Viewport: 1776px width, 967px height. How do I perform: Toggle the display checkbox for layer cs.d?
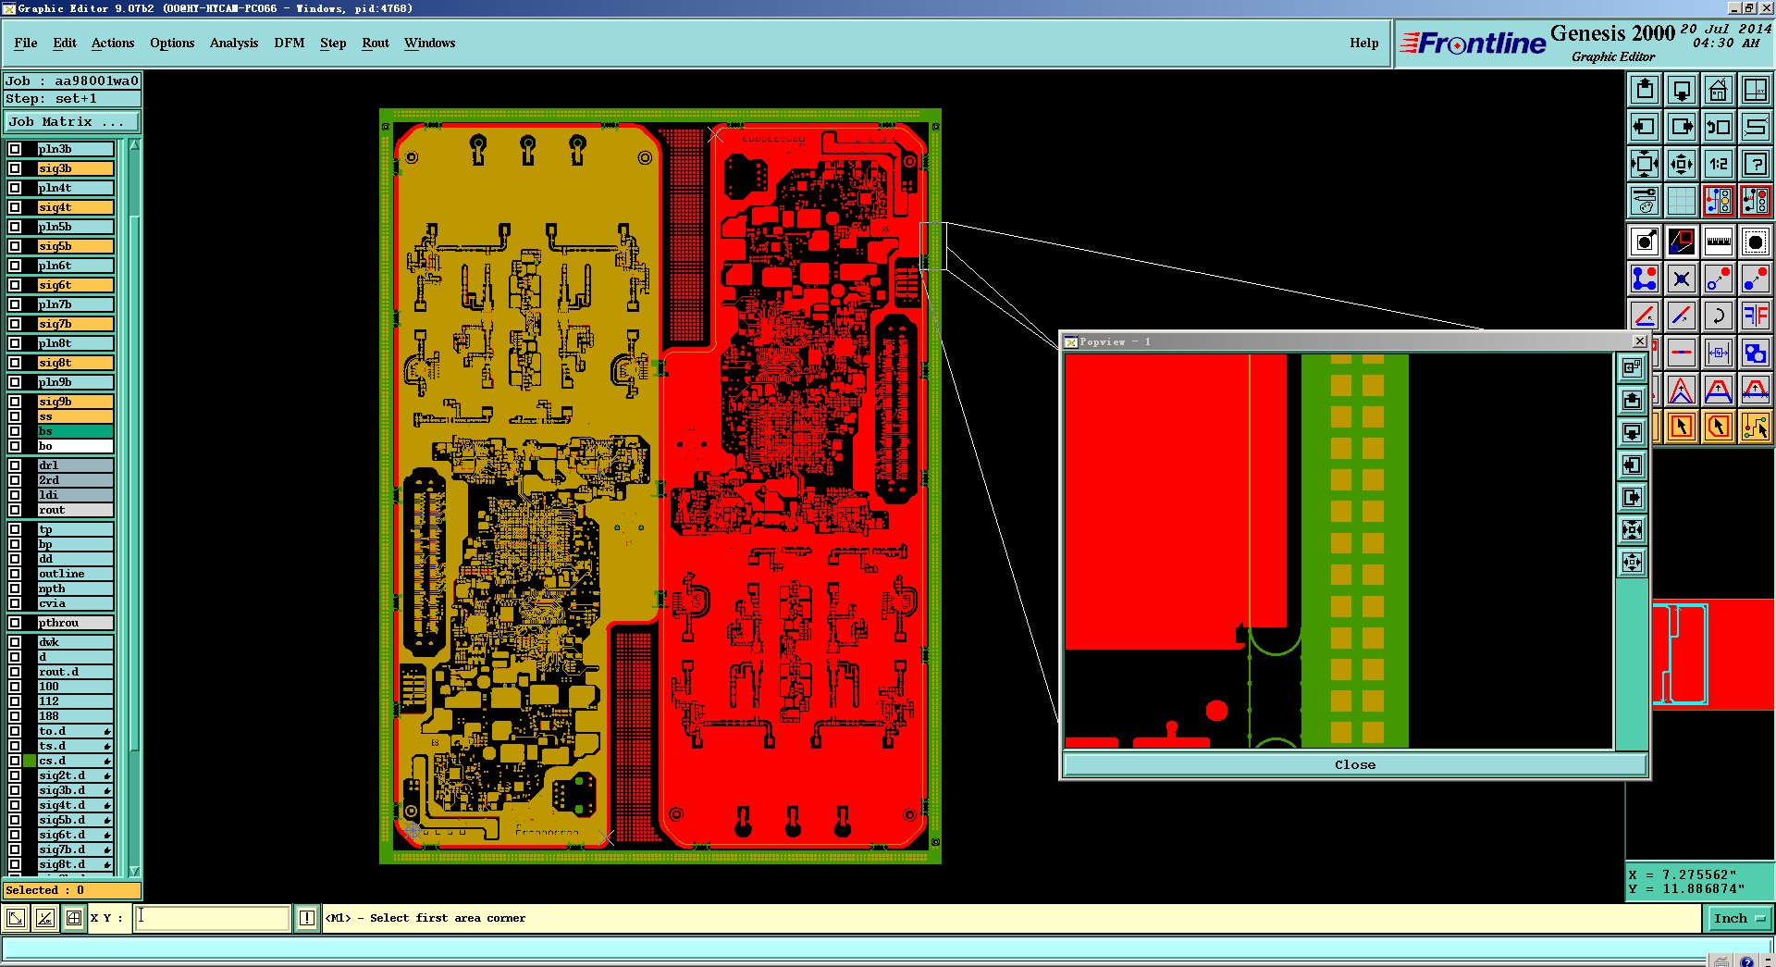[15, 761]
